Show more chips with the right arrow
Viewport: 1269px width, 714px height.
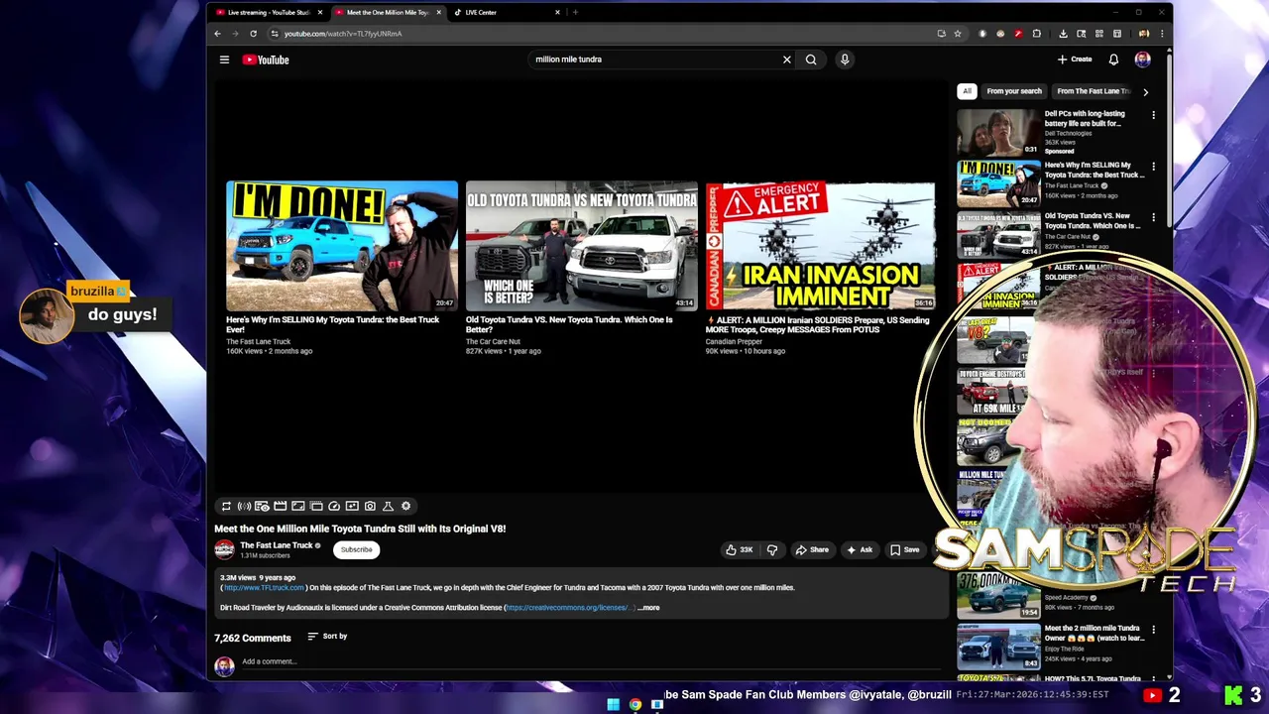click(x=1145, y=91)
